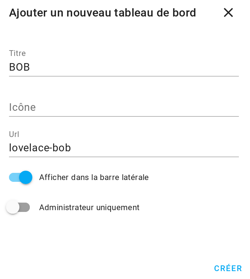Viewport: 250px width, 279px height.
Task: Click into the Icône field
Action: (x=124, y=107)
